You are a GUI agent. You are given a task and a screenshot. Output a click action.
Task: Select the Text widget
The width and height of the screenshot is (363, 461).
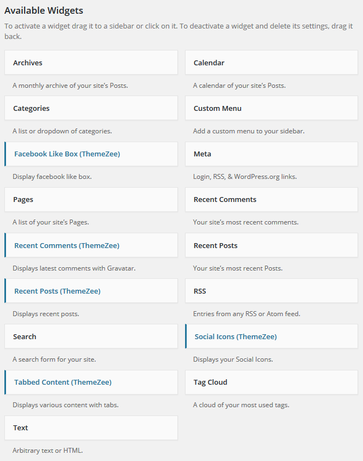[91, 428]
